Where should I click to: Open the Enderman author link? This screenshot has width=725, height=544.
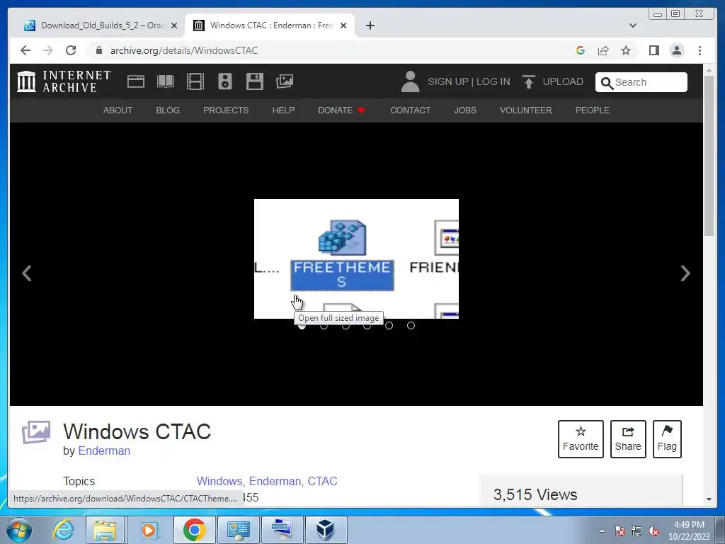point(104,450)
